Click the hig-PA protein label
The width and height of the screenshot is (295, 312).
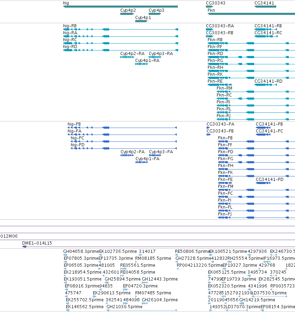75,131
